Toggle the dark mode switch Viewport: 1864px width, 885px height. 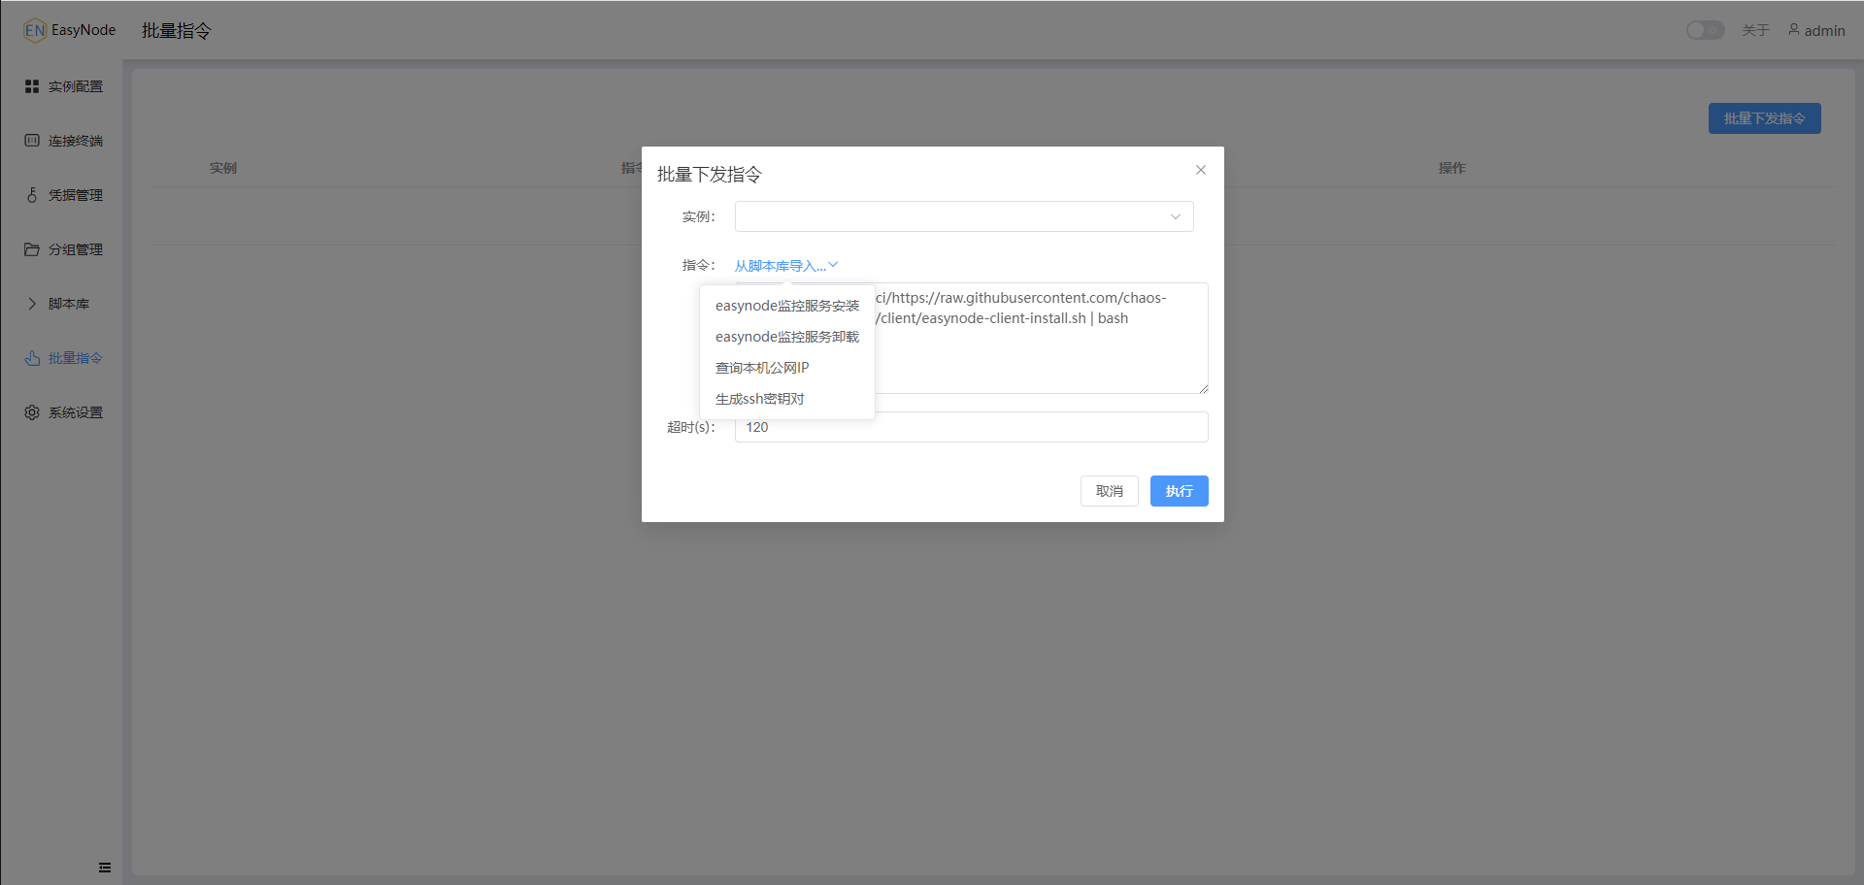(x=1705, y=30)
